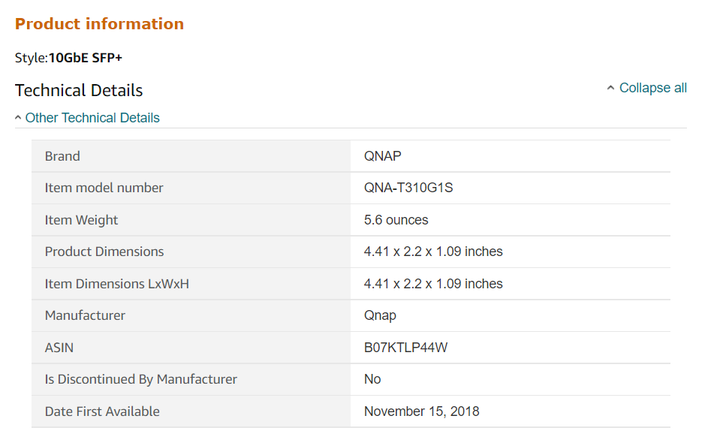705x446 pixels.
Task: Select the 5.6 ounces value
Action: tap(396, 220)
